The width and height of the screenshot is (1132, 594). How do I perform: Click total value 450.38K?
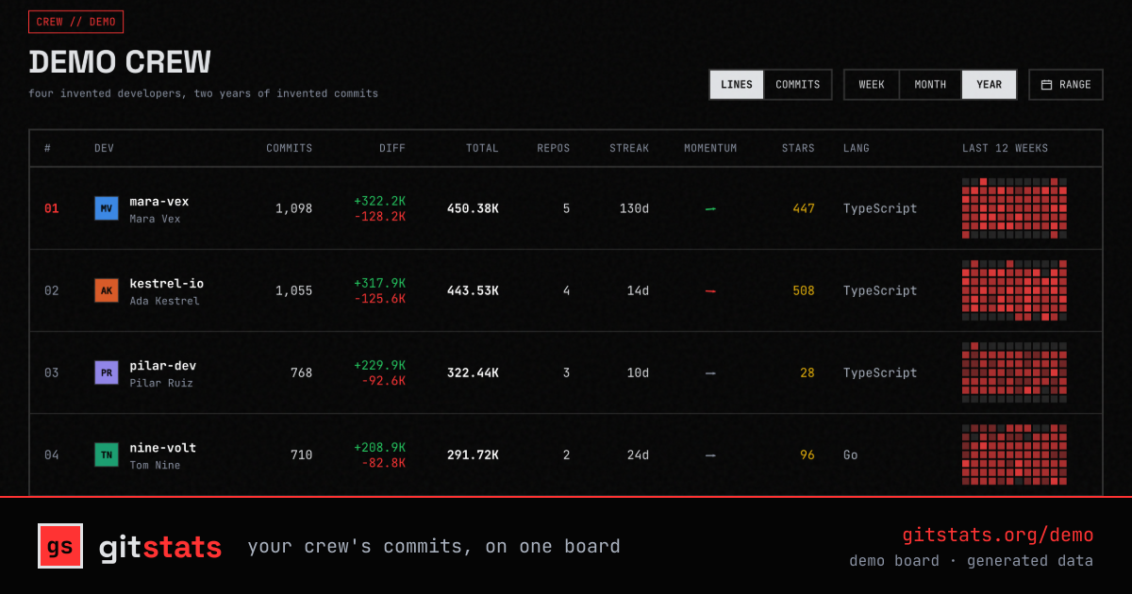[x=473, y=208]
